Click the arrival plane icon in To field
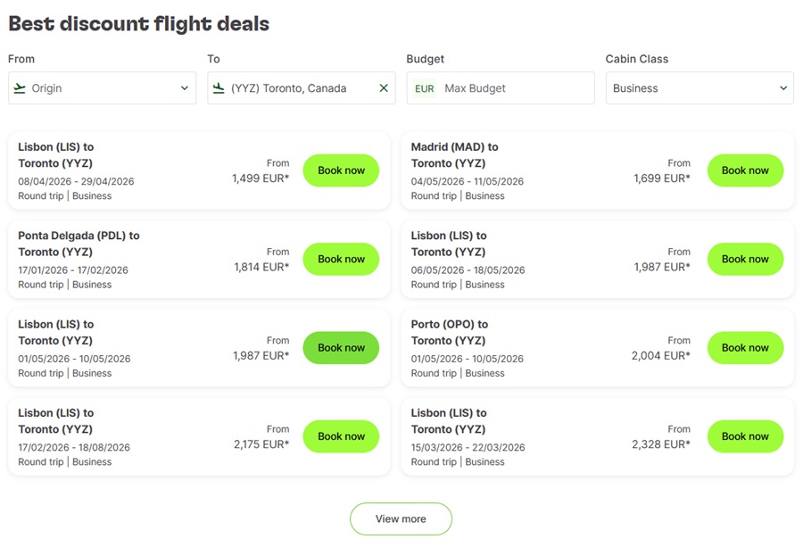The image size is (803, 547). (x=219, y=88)
